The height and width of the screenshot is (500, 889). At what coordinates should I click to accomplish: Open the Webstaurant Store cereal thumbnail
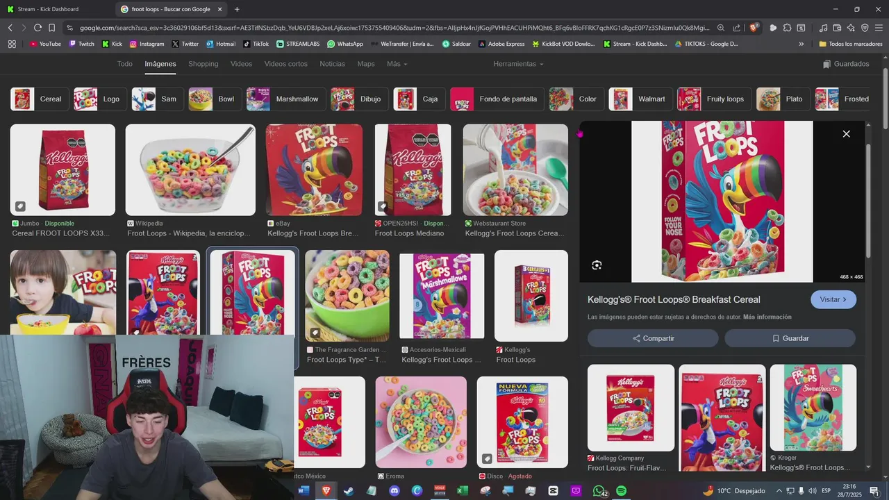point(515,170)
